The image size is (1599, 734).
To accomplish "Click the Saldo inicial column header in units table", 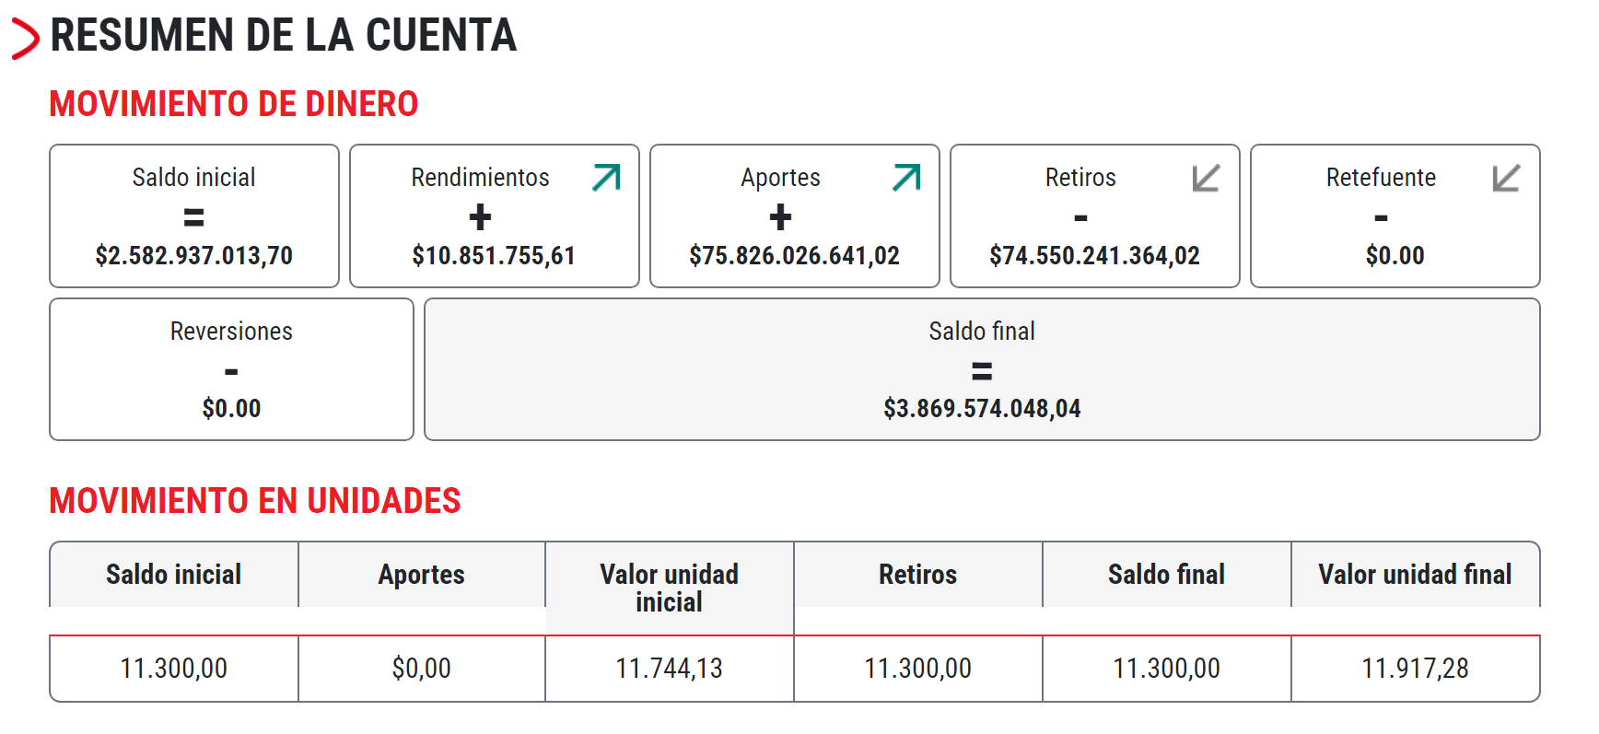I will 173,575.
